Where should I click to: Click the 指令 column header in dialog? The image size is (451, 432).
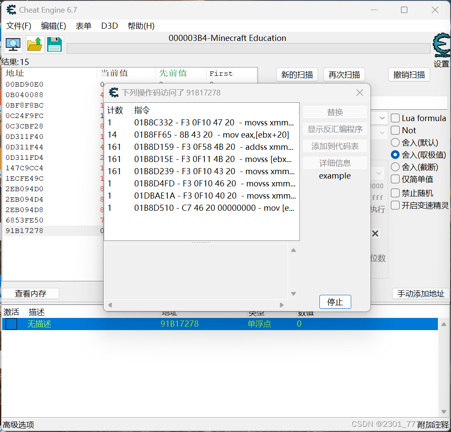pyautogui.click(x=215, y=110)
